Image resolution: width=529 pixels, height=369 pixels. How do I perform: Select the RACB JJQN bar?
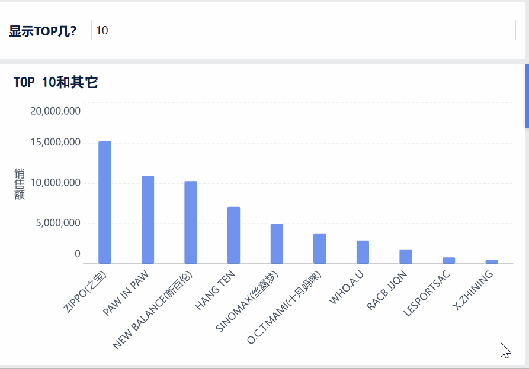pyautogui.click(x=406, y=256)
